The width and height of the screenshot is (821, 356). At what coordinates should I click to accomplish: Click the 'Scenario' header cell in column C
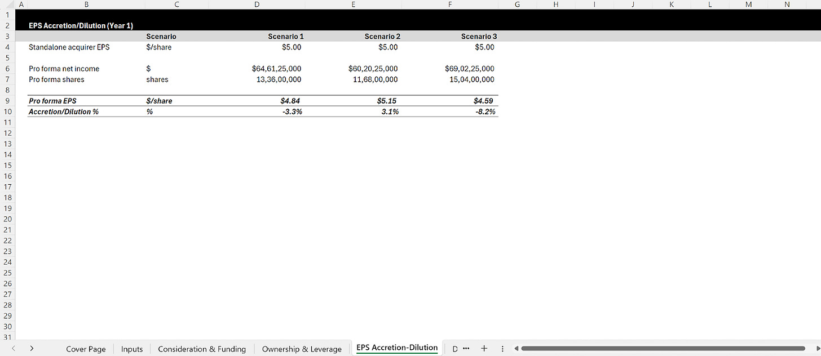point(161,37)
